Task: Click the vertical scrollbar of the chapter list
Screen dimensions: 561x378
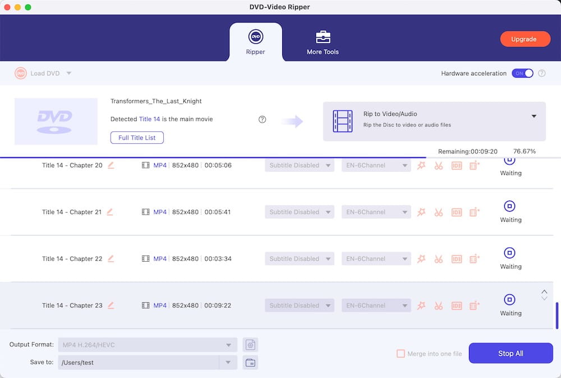Action: pyautogui.click(x=557, y=316)
